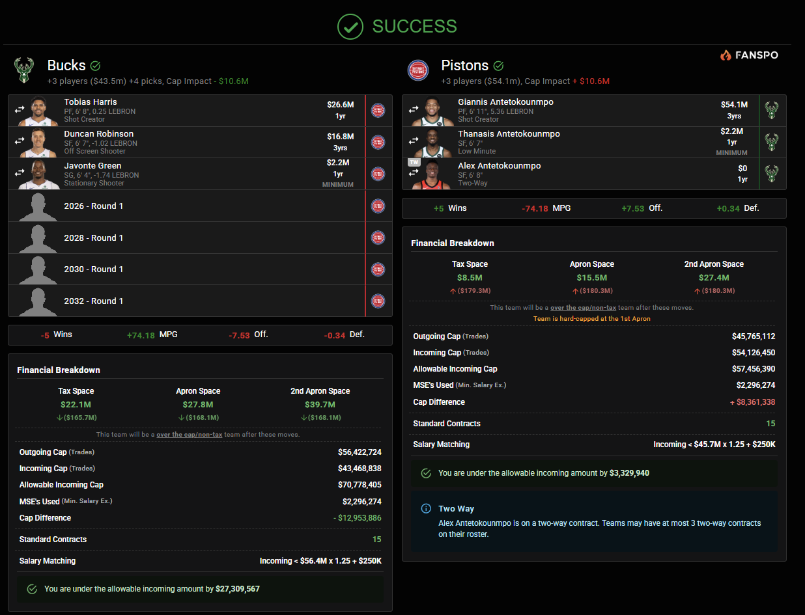Click Pistons logo on 2032 Round 1 pick
Screen dimensions: 805x615
click(378, 301)
